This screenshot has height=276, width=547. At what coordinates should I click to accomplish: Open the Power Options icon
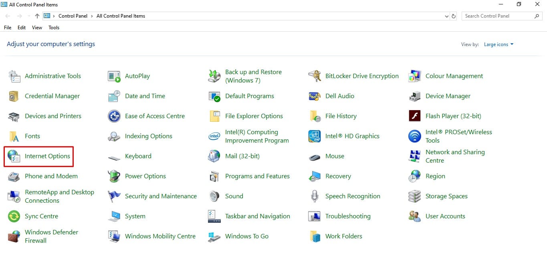coord(114,176)
